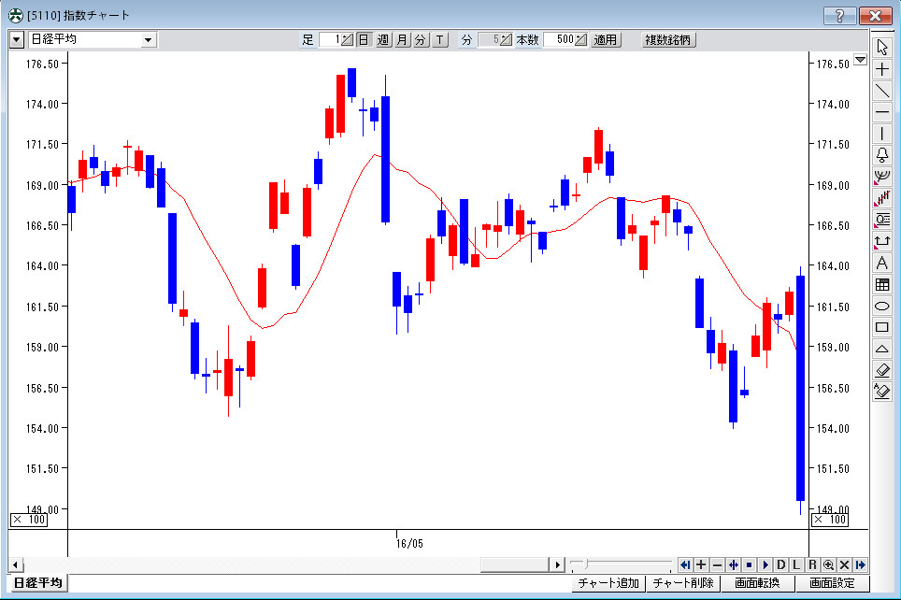Switch to monthly (月) candle period
The width and height of the screenshot is (901, 600).
coord(402,40)
